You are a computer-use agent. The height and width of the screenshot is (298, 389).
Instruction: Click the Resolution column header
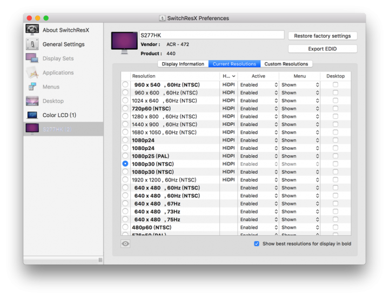(175, 76)
